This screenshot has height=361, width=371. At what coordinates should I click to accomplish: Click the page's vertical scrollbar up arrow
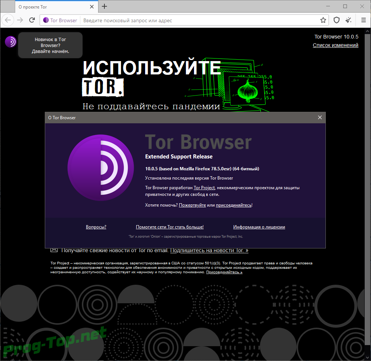(367, 31)
